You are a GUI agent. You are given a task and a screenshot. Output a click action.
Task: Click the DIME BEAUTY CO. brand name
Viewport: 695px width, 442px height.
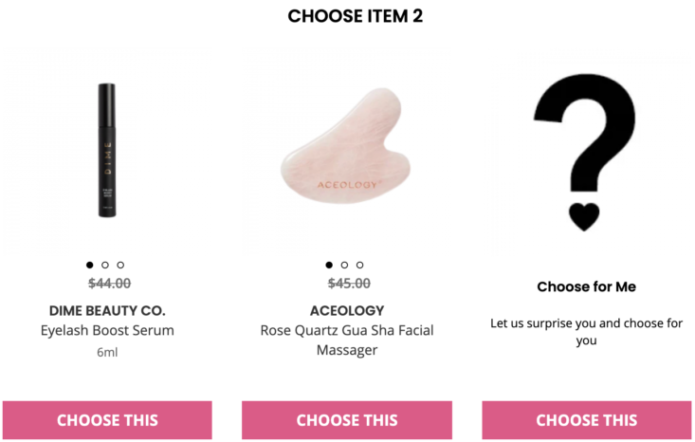coord(107,311)
